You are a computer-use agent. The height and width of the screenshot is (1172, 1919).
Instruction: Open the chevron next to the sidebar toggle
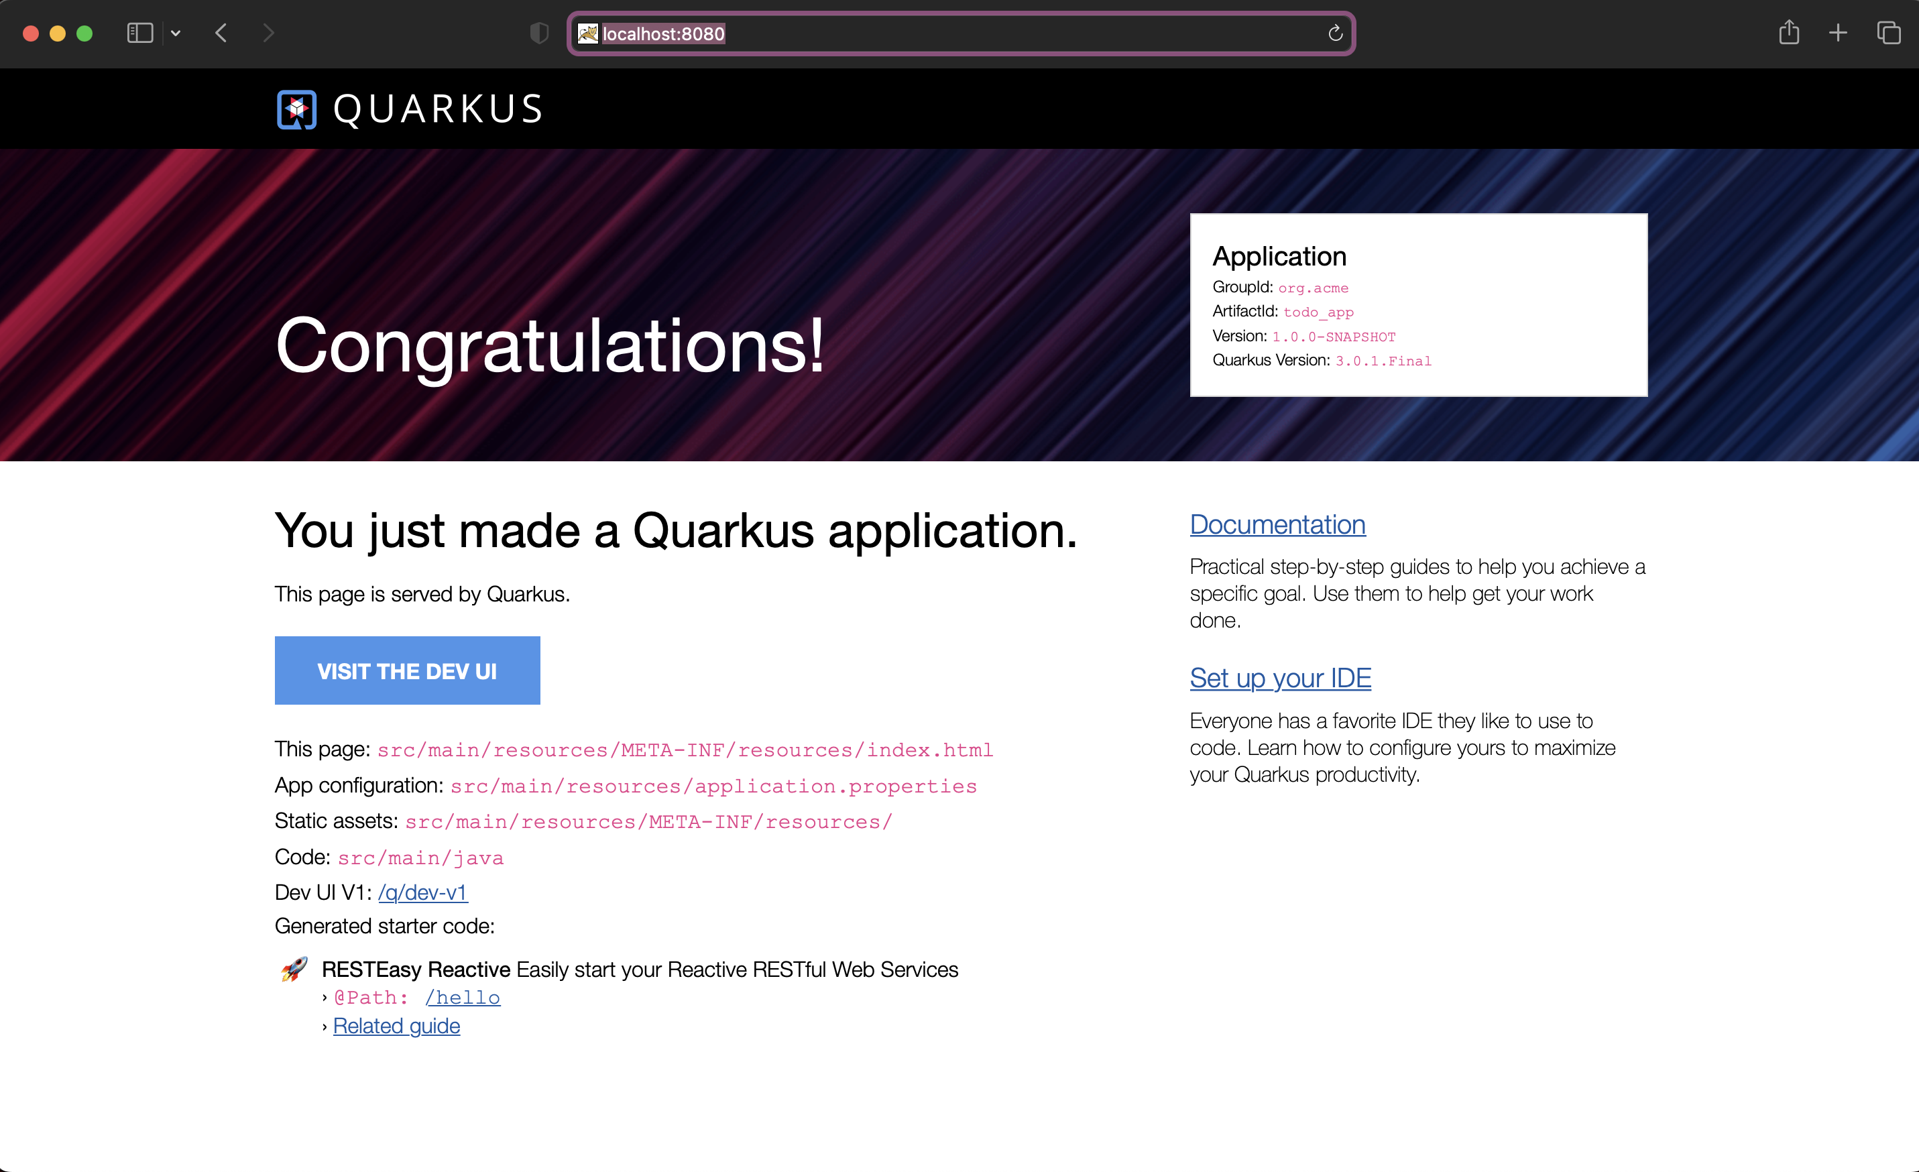point(175,33)
